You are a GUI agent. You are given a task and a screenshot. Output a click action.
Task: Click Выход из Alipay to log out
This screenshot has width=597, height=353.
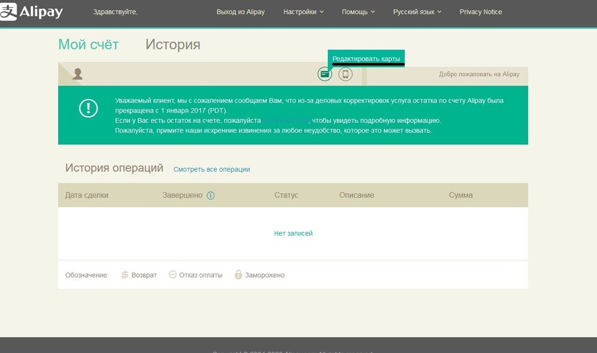click(241, 12)
